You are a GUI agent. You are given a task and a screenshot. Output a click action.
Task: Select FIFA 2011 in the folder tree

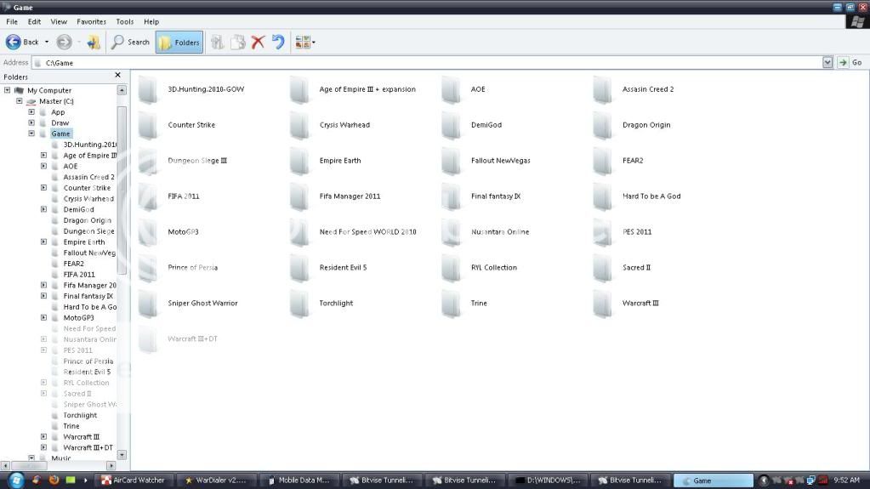point(79,274)
